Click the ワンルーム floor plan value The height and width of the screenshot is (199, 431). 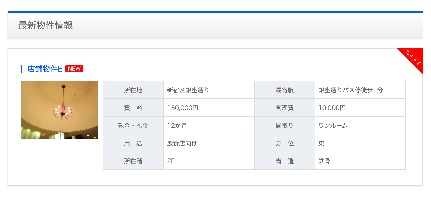[x=333, y=126]
